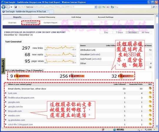The image size is (159, 132).
Task: Expand the ig.gmodules.com row
Action: click(x=6, y=120)
